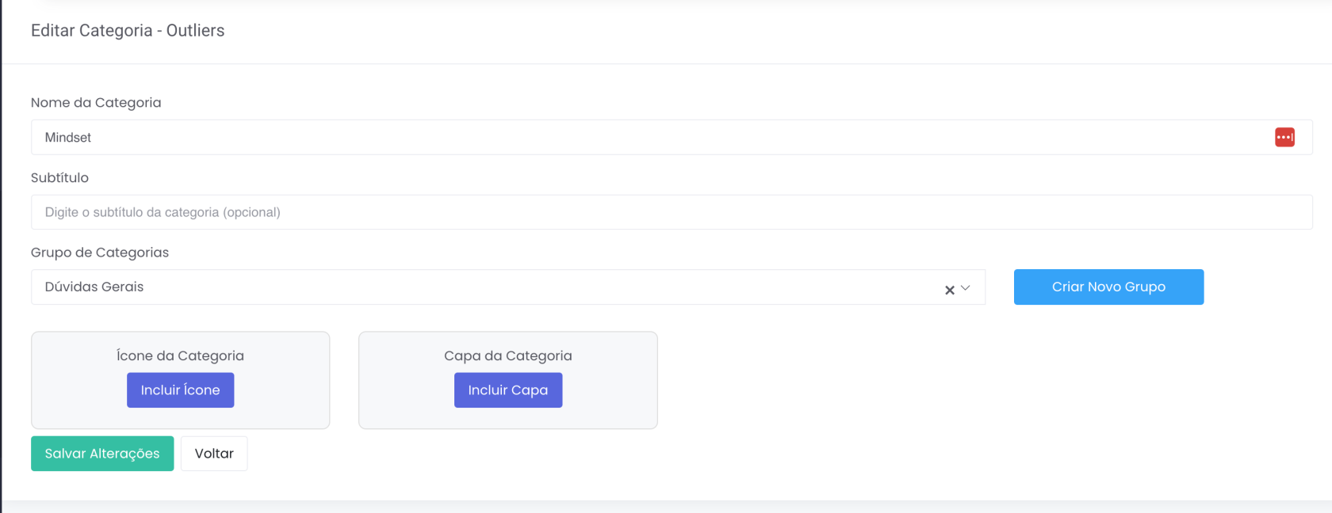Clear the selected Dúvidas Gerais group
Screen dimensions: 1332x513
click(x=949, y=290)
